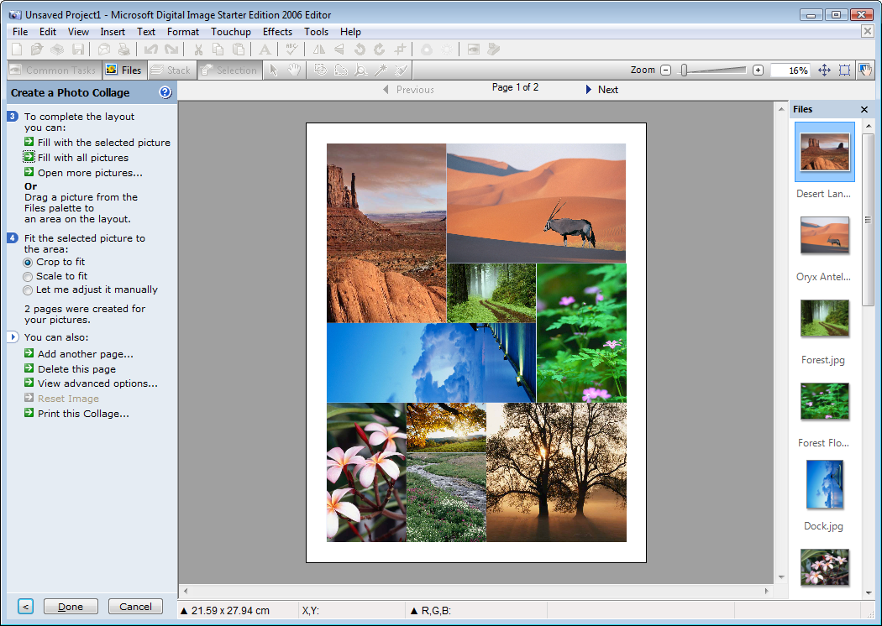Click Add another page link
Image resolution: width=882 pixels, height=626 pixels.
[x=86, y=354]
